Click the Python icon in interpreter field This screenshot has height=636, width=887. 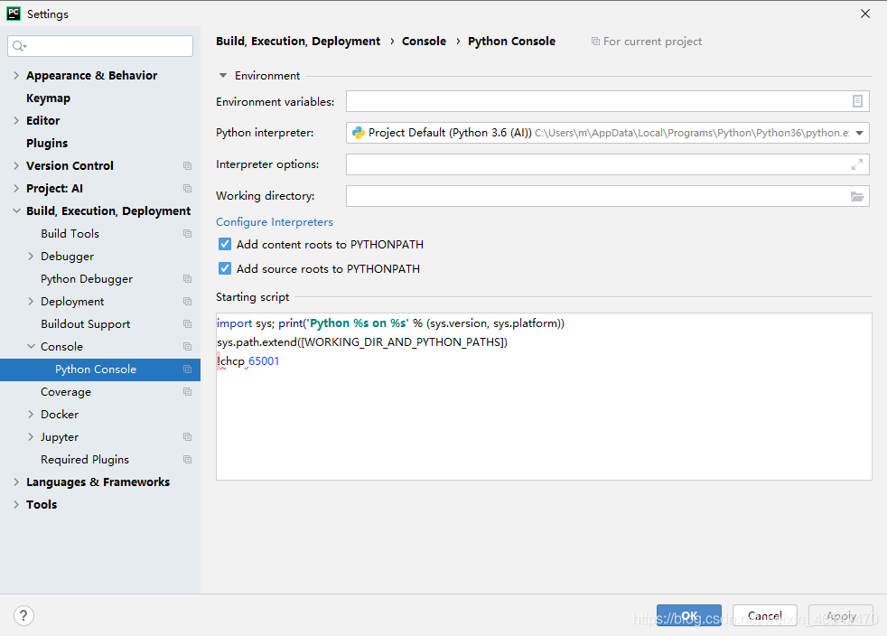[358, 133]
